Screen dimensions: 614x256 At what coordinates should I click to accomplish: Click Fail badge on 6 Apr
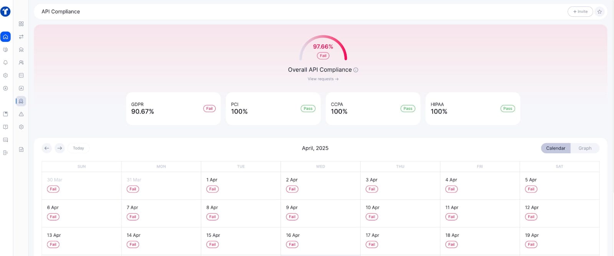pos(53,217)
